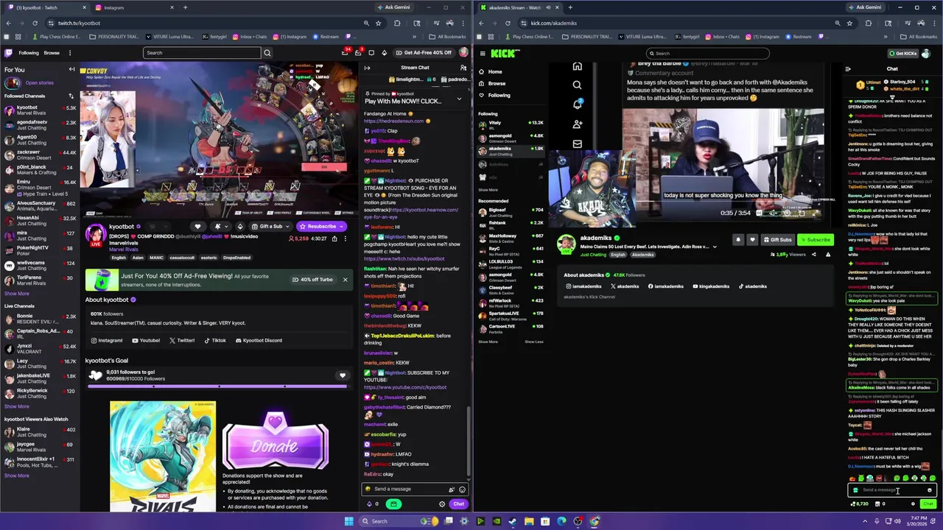Share the akademiks Kick stream

pos(813,255)
